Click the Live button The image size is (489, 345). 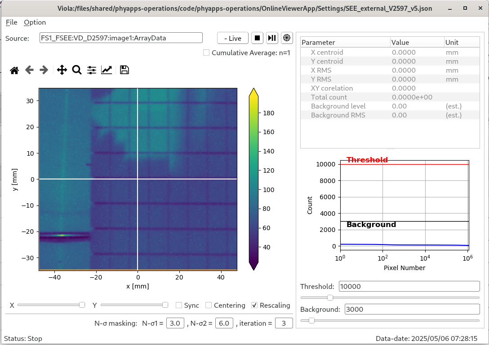click(233, 38)
